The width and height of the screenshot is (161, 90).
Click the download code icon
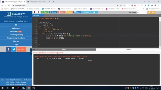(x=94, y=12)
